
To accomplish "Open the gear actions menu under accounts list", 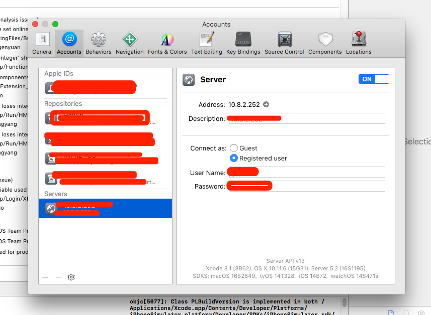I will [71, 277].
